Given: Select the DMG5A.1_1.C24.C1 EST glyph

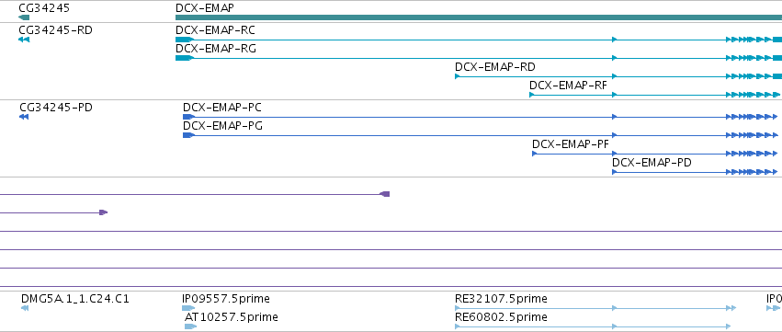Looking at the screenshot, I should [x=25, y=308].
